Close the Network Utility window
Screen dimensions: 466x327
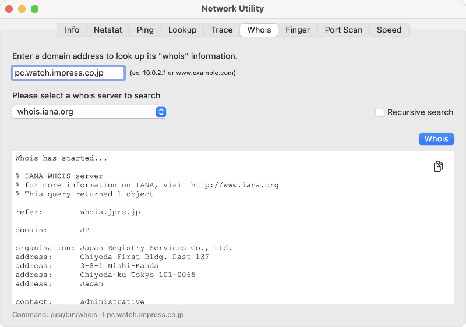click(9, 9)
